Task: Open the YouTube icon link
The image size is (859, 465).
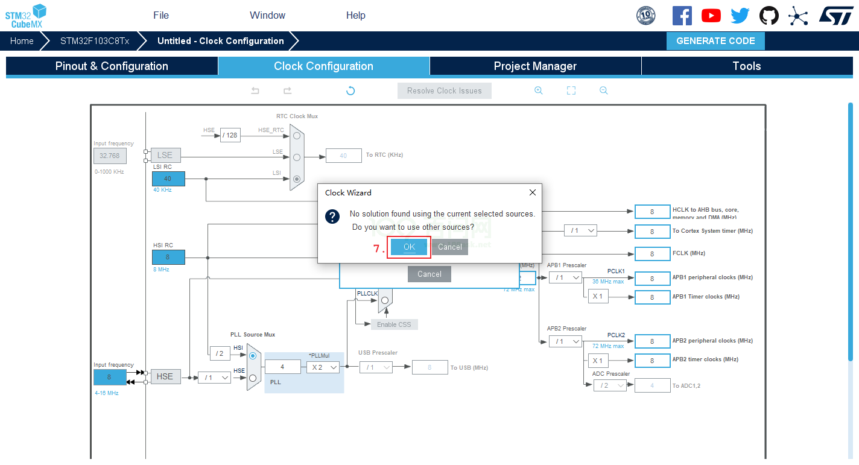Action: [x=711, y=16]
